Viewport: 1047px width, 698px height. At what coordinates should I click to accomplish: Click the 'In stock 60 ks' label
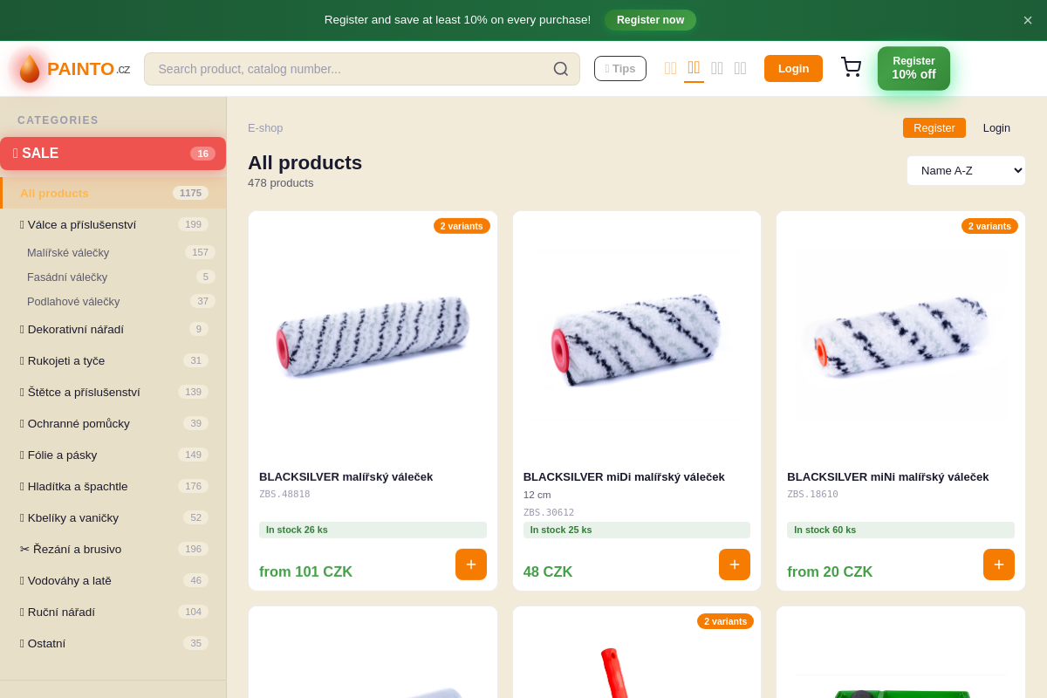pyautogui.click(x=900, y=530)
